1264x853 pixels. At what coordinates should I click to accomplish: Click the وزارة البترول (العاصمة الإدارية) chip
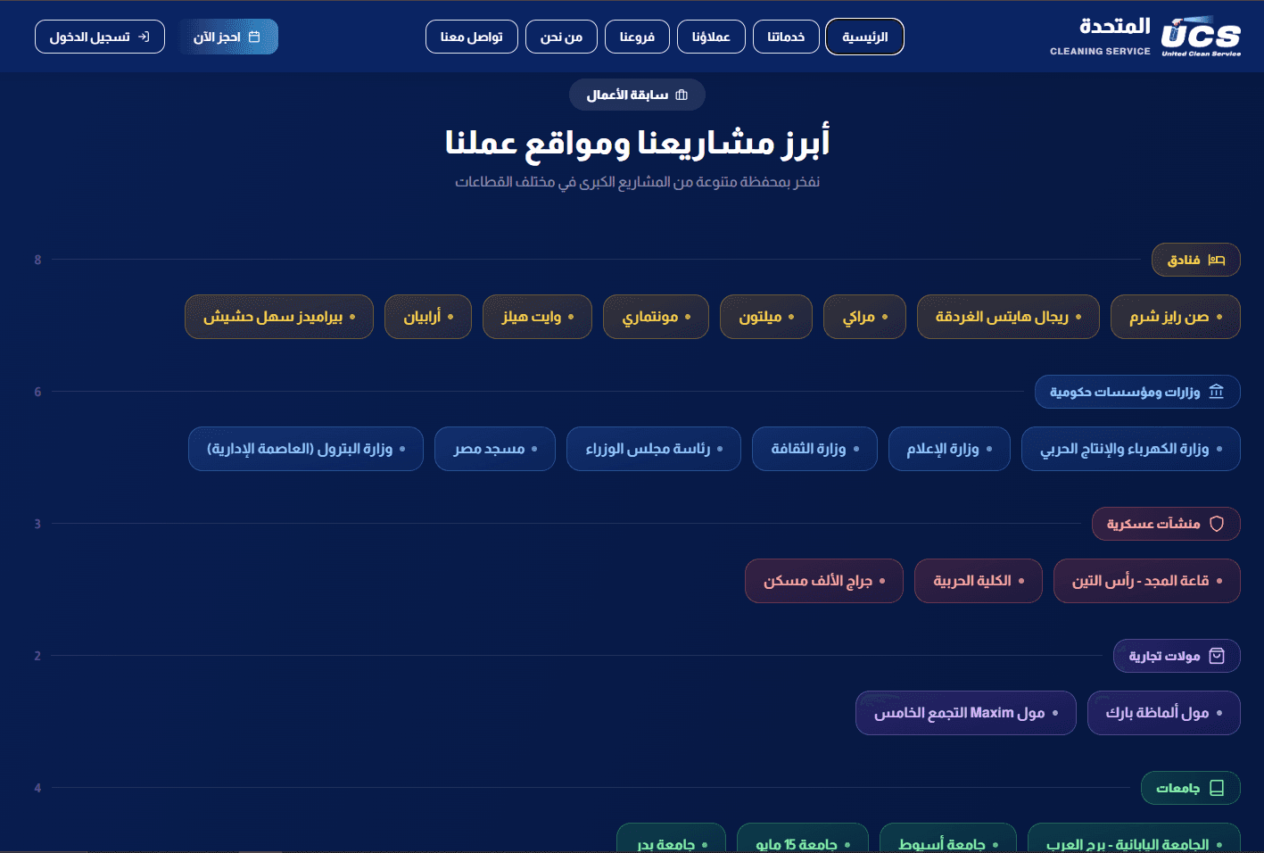306,449
